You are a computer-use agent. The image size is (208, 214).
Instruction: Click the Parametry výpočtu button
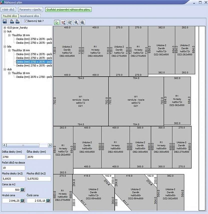pos(31,10)
